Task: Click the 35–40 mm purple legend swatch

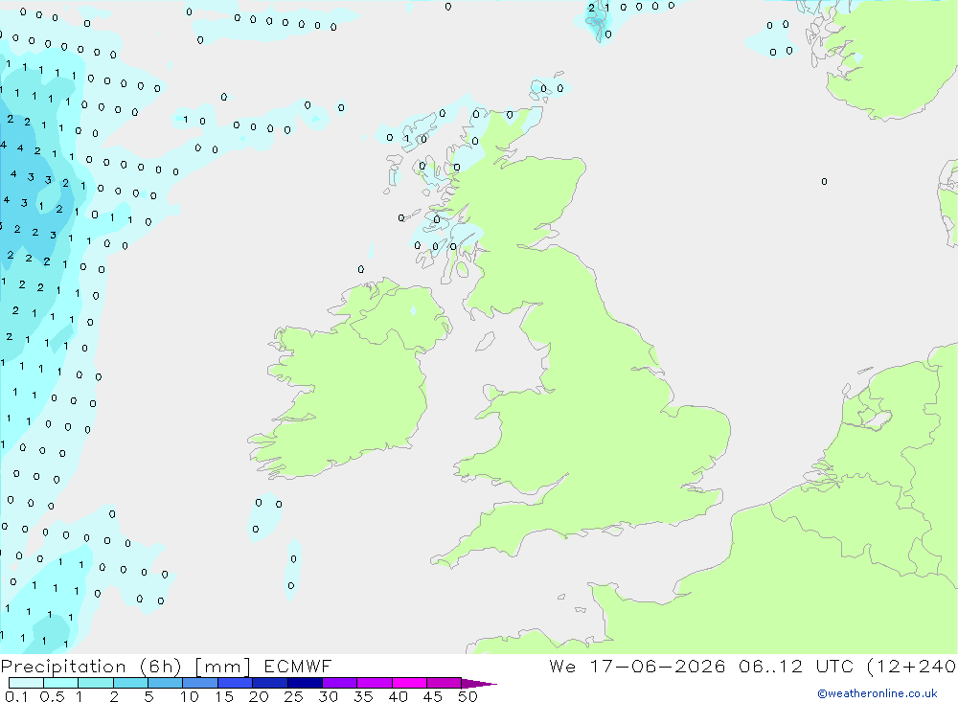Action: click(375, 683)
